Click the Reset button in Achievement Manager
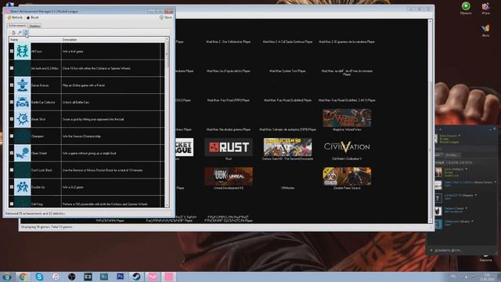This screenshot has height=282, width=501. pos(32,17)
